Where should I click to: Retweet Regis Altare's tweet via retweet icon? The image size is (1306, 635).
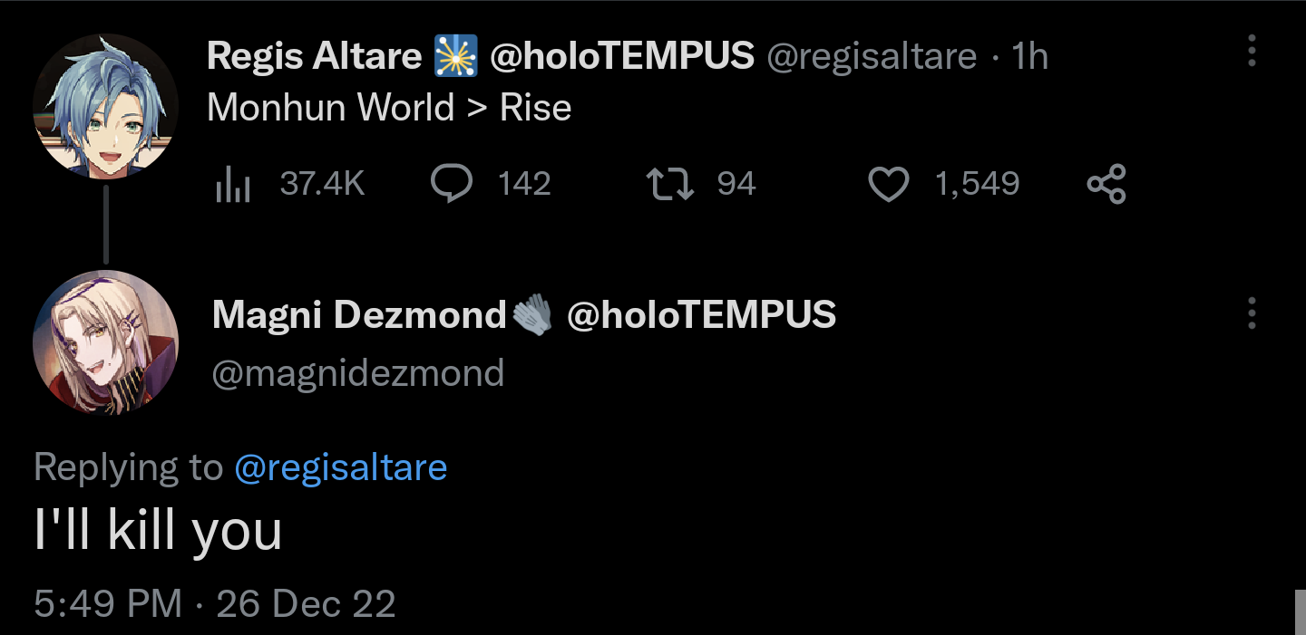[x=669, y=184]
